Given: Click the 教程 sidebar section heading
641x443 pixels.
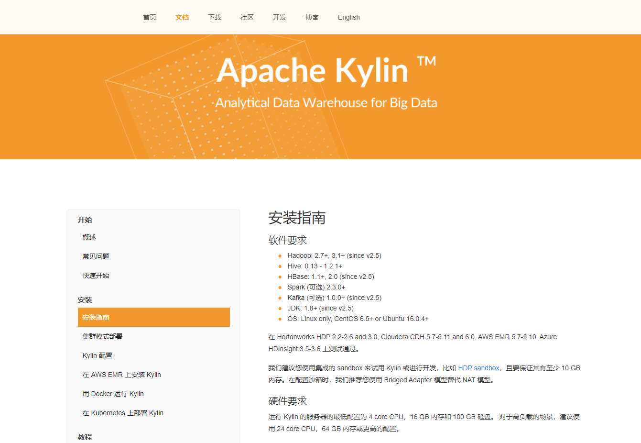Looking at the screenshot, I should pyautogui.click(x=85, y=437).
